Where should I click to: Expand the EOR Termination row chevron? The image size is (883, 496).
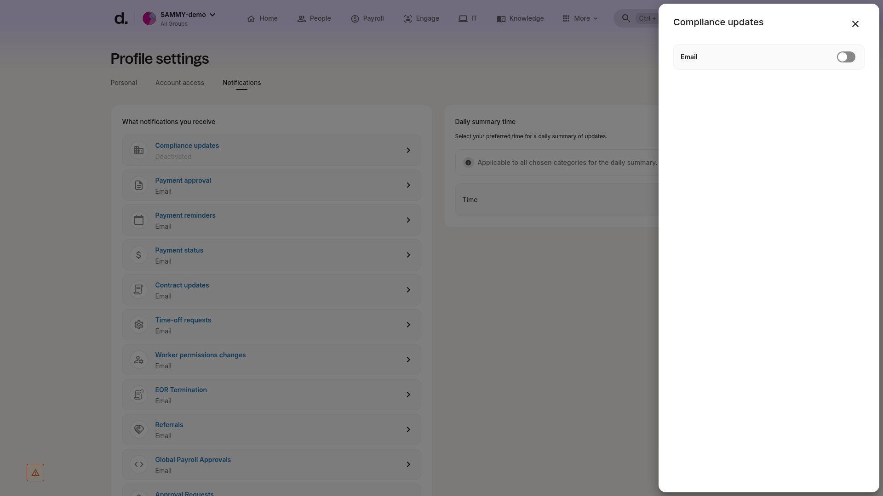(x=408, y=395)
